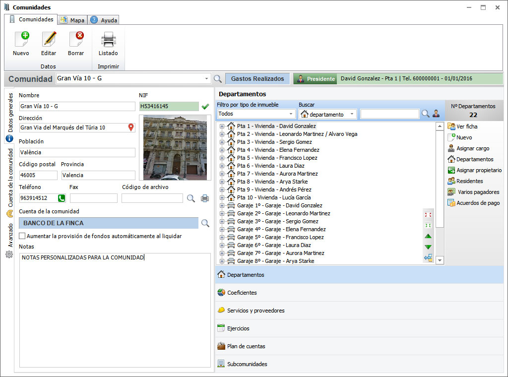508x377 pixels.
Task: Open the Subcomunidades section
Action: point(359,364)
